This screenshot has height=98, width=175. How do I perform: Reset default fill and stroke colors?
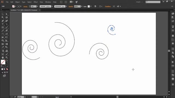tap(1, 66)
